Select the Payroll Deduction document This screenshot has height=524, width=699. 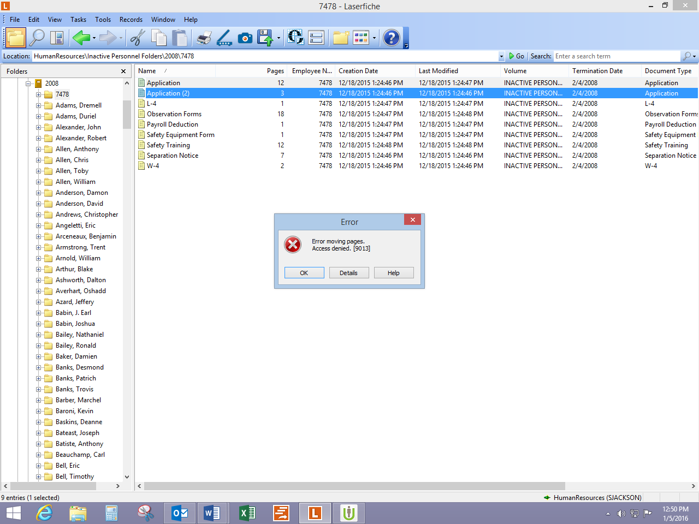tap(173, 124)
